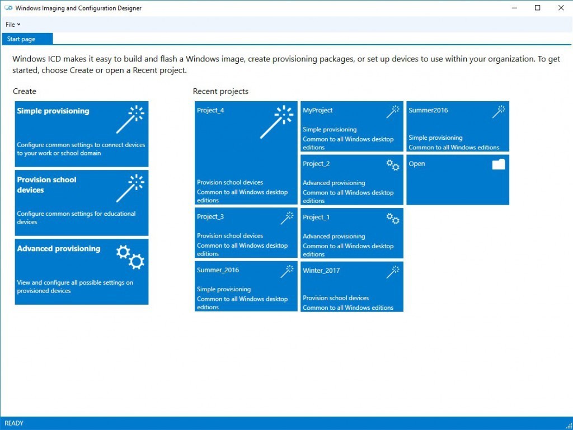
Task: Click the app icon in the title bar
Action: point(8,8)
